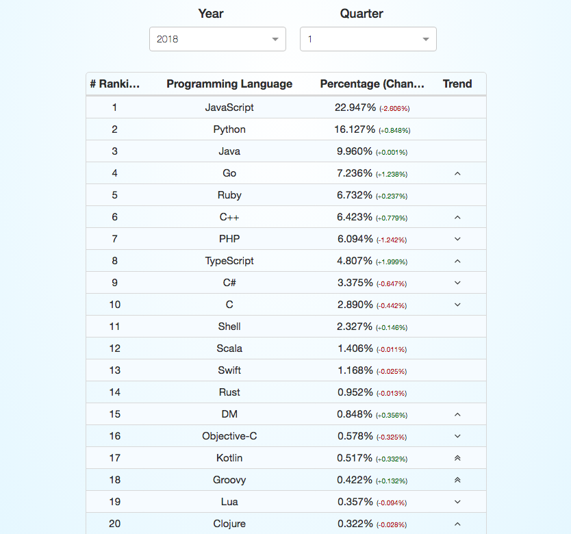Click the upward trend arrow for C++
This screenshot has width=571, height=534.
pyautogui.click(x=457, y=217)
